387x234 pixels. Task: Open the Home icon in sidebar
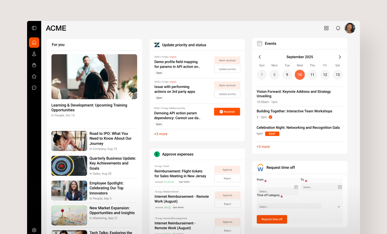(34, 43)
